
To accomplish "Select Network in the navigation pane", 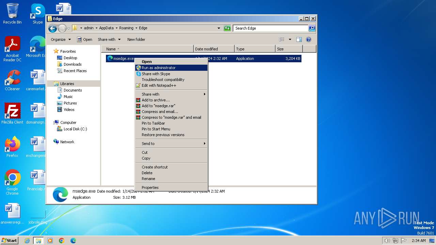I will coord(67,142).
